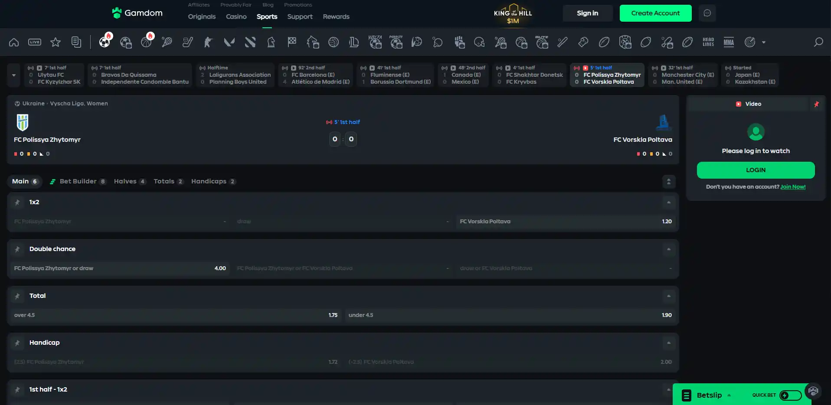Click the search magnifier icon
The width and height of the screenshot is (831, 405).
click(x=818, y=42)
